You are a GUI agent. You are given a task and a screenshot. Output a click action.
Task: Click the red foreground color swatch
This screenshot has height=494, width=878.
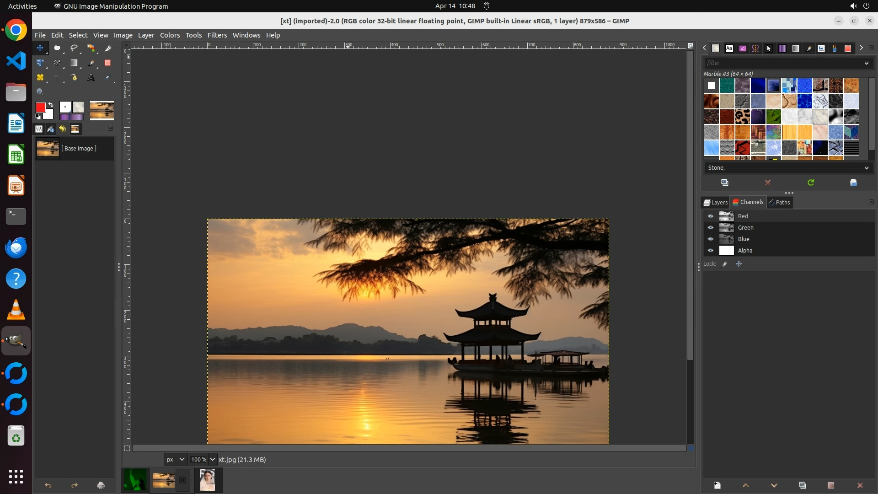click(40, 107)
